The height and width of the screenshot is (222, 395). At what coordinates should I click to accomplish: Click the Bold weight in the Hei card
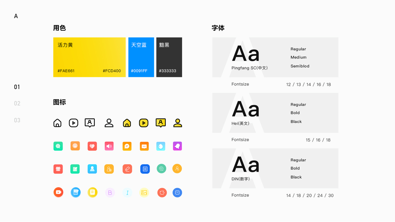pos(295,113)
